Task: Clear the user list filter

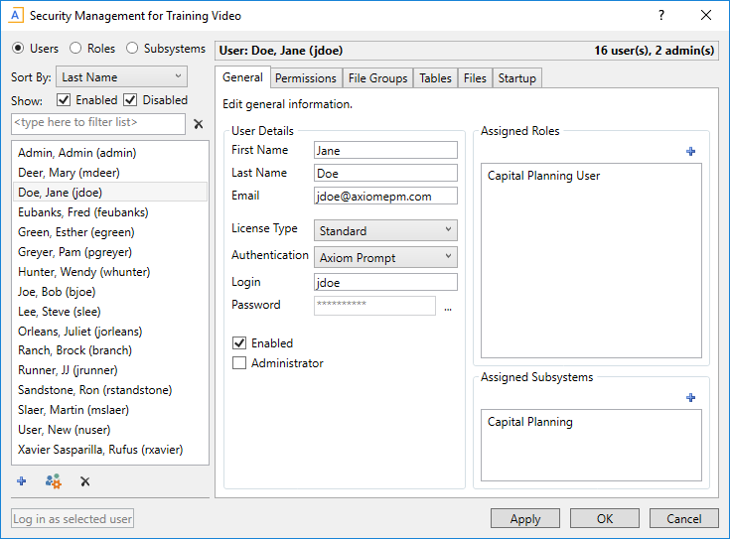Action: pos(198,124)
